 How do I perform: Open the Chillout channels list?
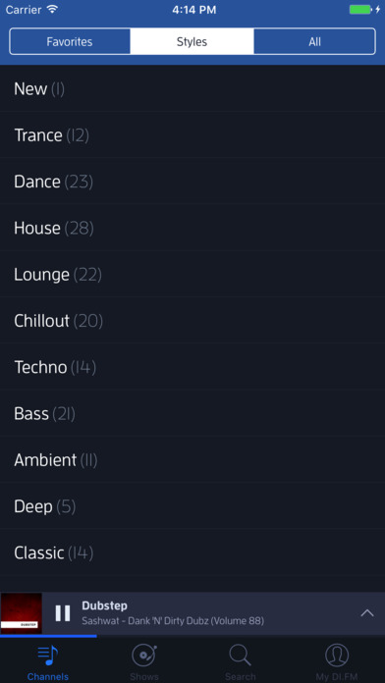click(192, 321)
